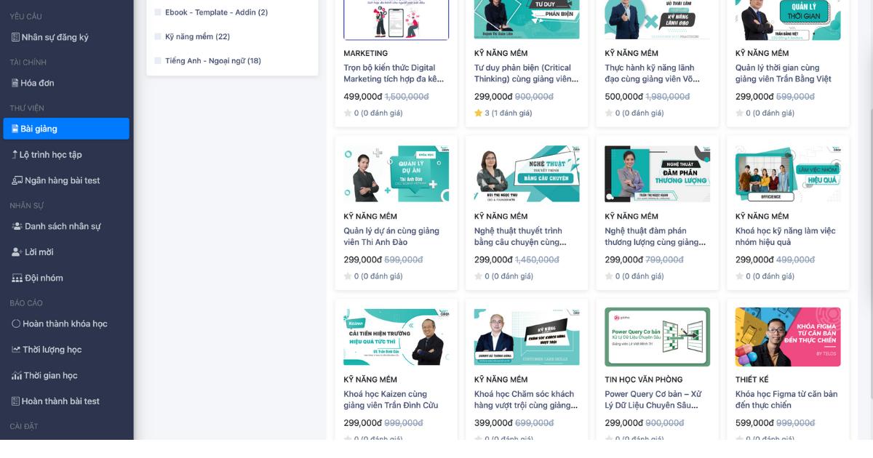Open Danh sách nhân sự page
Image resolution: width=873 pixels, height=458 pixels.
click(x=66, y=226)
